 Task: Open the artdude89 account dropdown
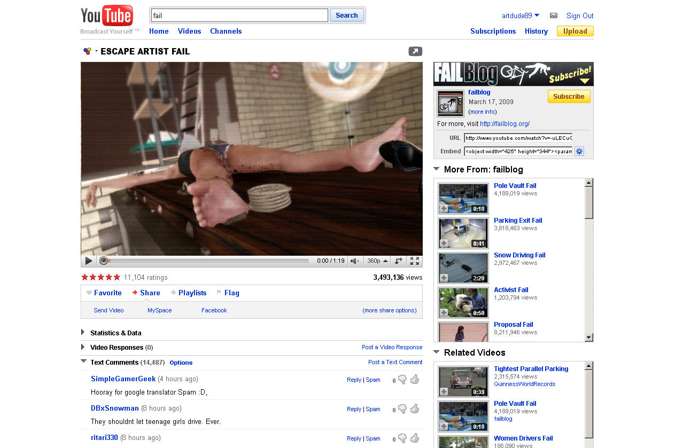click(x=521, y=15)
